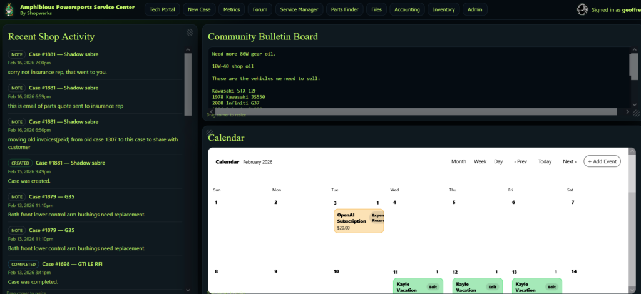Select the Month calendar view
Image resolution: width=641 pixels, height=294 pixels.
pos(459,161)
